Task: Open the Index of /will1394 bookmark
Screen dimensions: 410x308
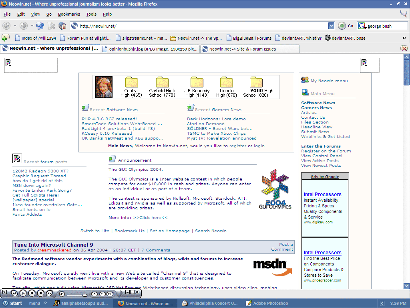Action: point(36,38)
